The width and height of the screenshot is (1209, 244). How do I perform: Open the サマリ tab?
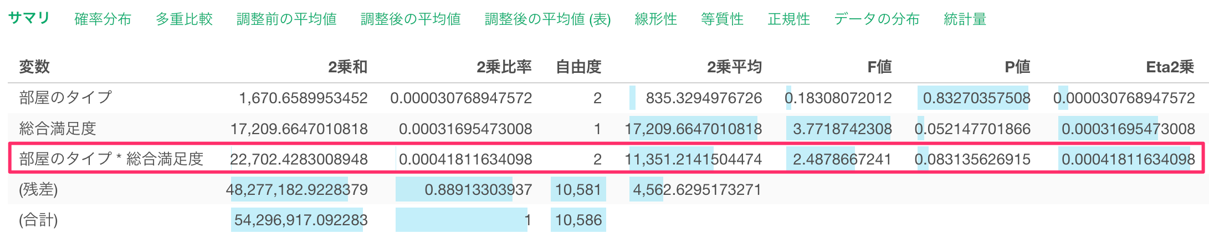pyautogui.click(x=29, y=18)
